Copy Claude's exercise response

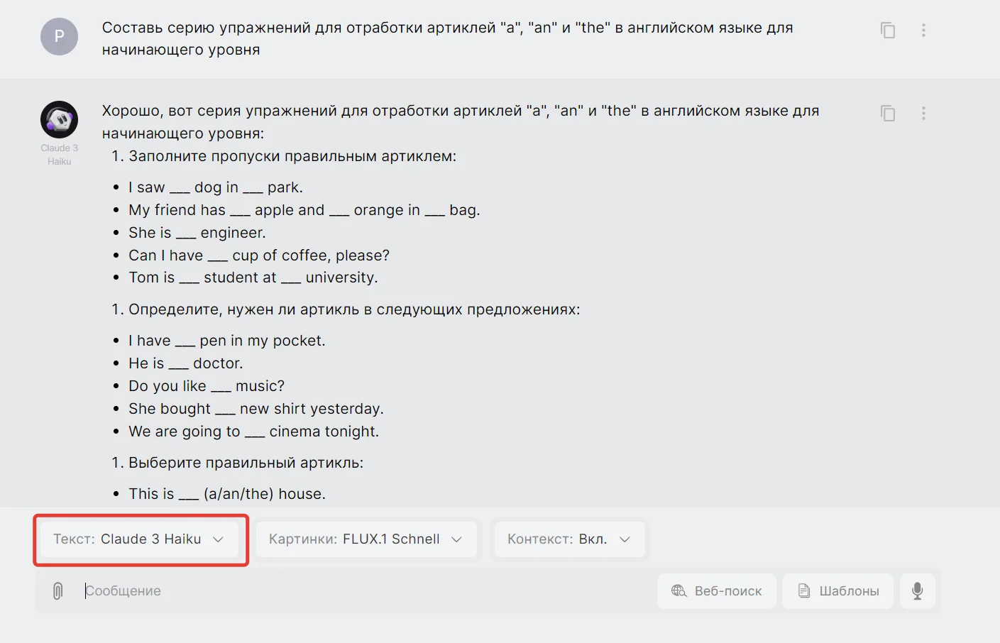887,114
